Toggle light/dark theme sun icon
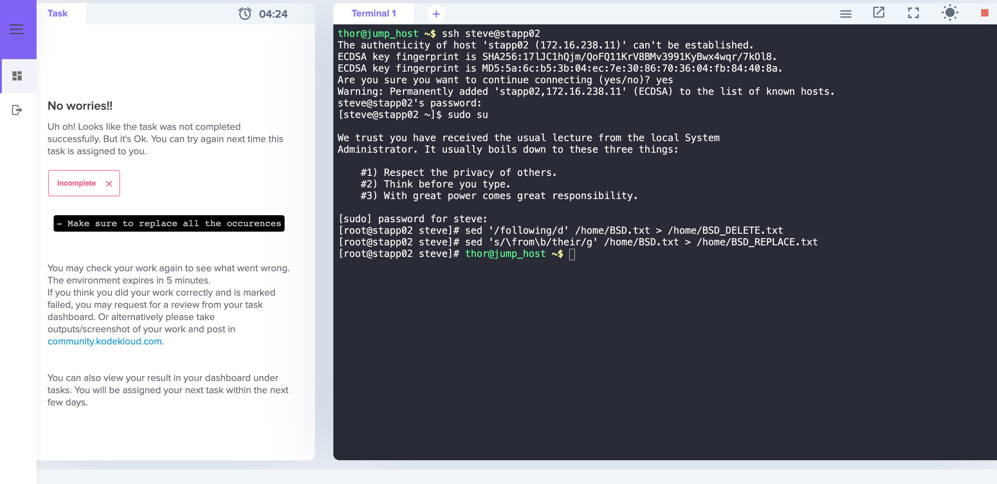Viewport: 997px width, 484px height. pos(950,13)
